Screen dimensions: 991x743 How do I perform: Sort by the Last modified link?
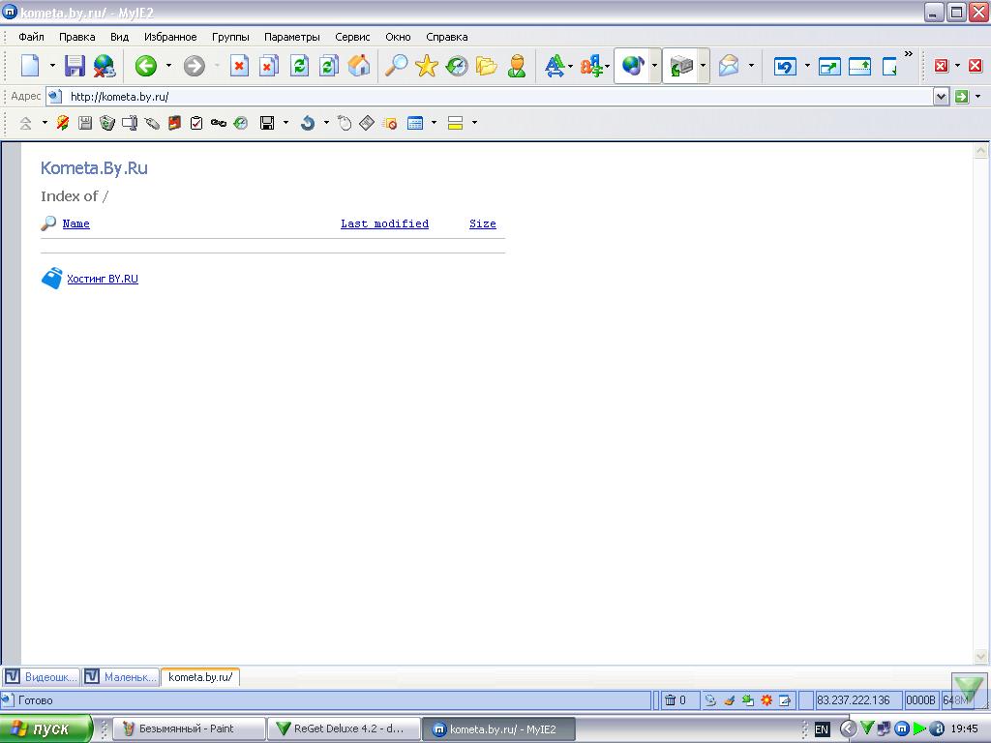tap(384, 223)
